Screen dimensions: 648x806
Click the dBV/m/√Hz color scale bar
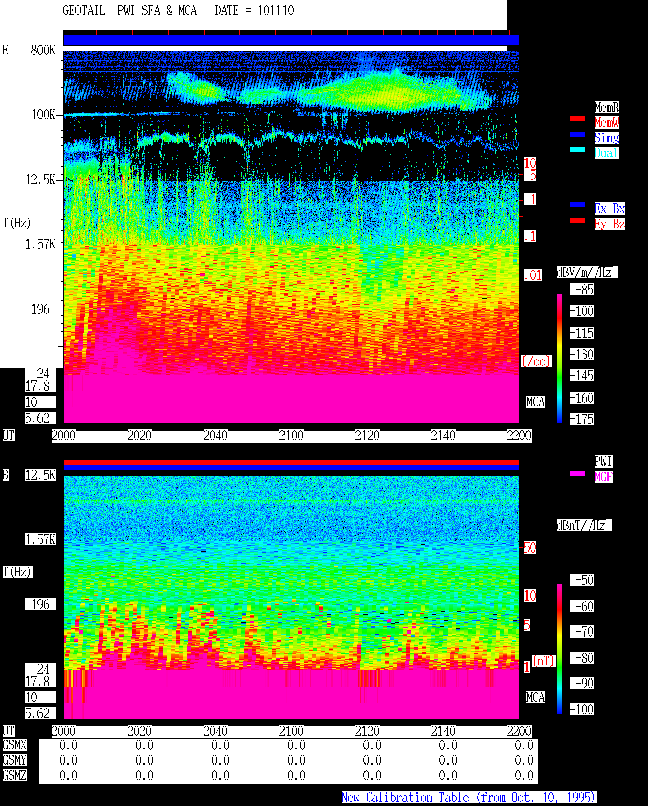pos(560,359)
